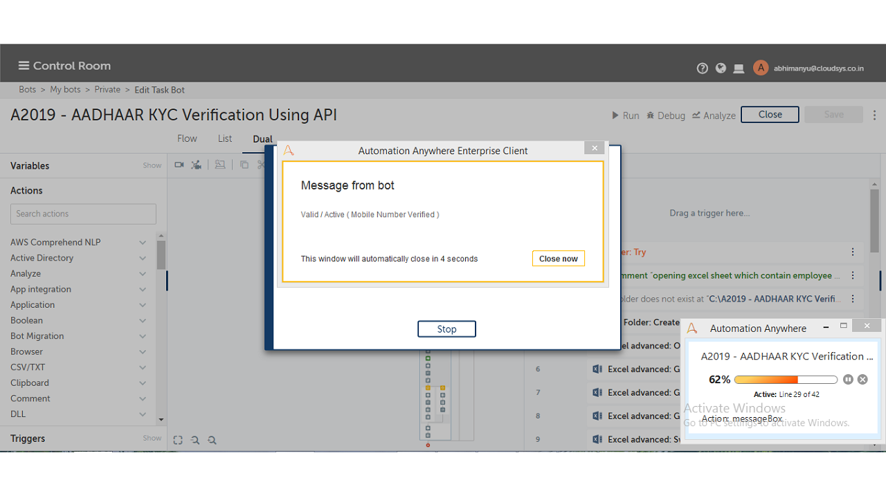Viewport: 886px width, 498px height.
Task: Expand the App integration actions
Action: (x=143, y=290)
